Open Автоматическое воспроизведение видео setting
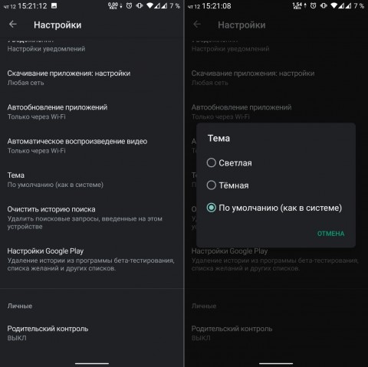 coord(92,146)
